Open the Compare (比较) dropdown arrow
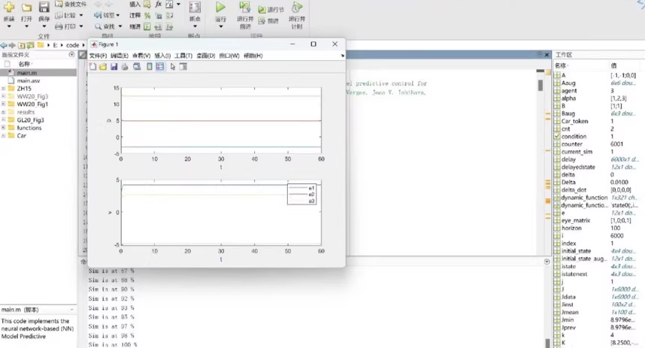645x348 pixels. 81,15
